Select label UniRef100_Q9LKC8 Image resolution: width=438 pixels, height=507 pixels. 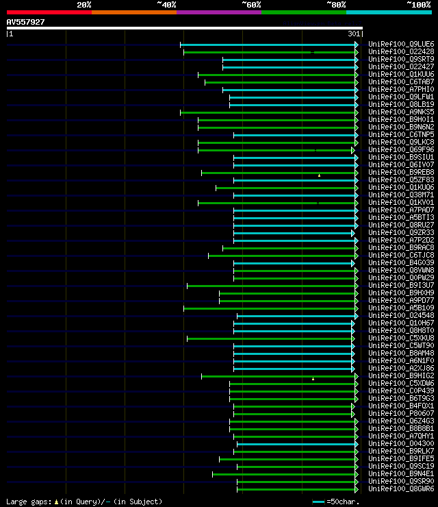[401, 142]
